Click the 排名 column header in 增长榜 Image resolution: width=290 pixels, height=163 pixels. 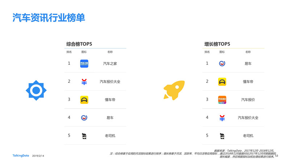207,52
